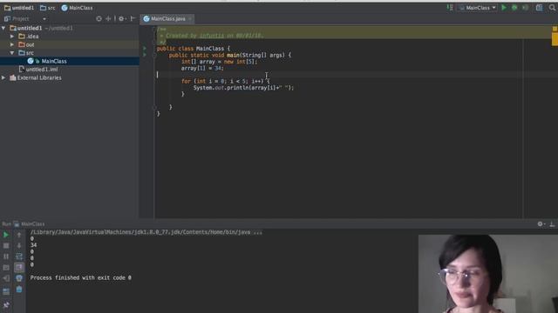The image size is (558, 313).
Task: Click the Restore Layout icon in Run panel
Action: tap(6, 292)
